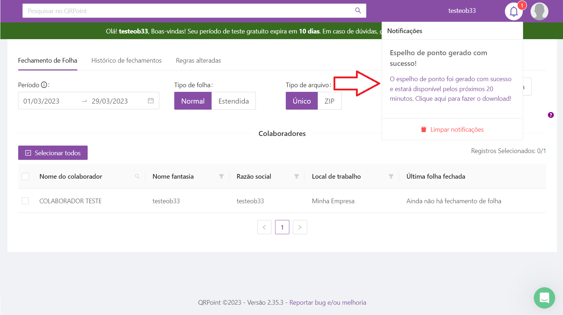The width and height of the screenshot is (563, 315).
Task: Click search icon in Nome do colaborador column
Action: (137, 177)
